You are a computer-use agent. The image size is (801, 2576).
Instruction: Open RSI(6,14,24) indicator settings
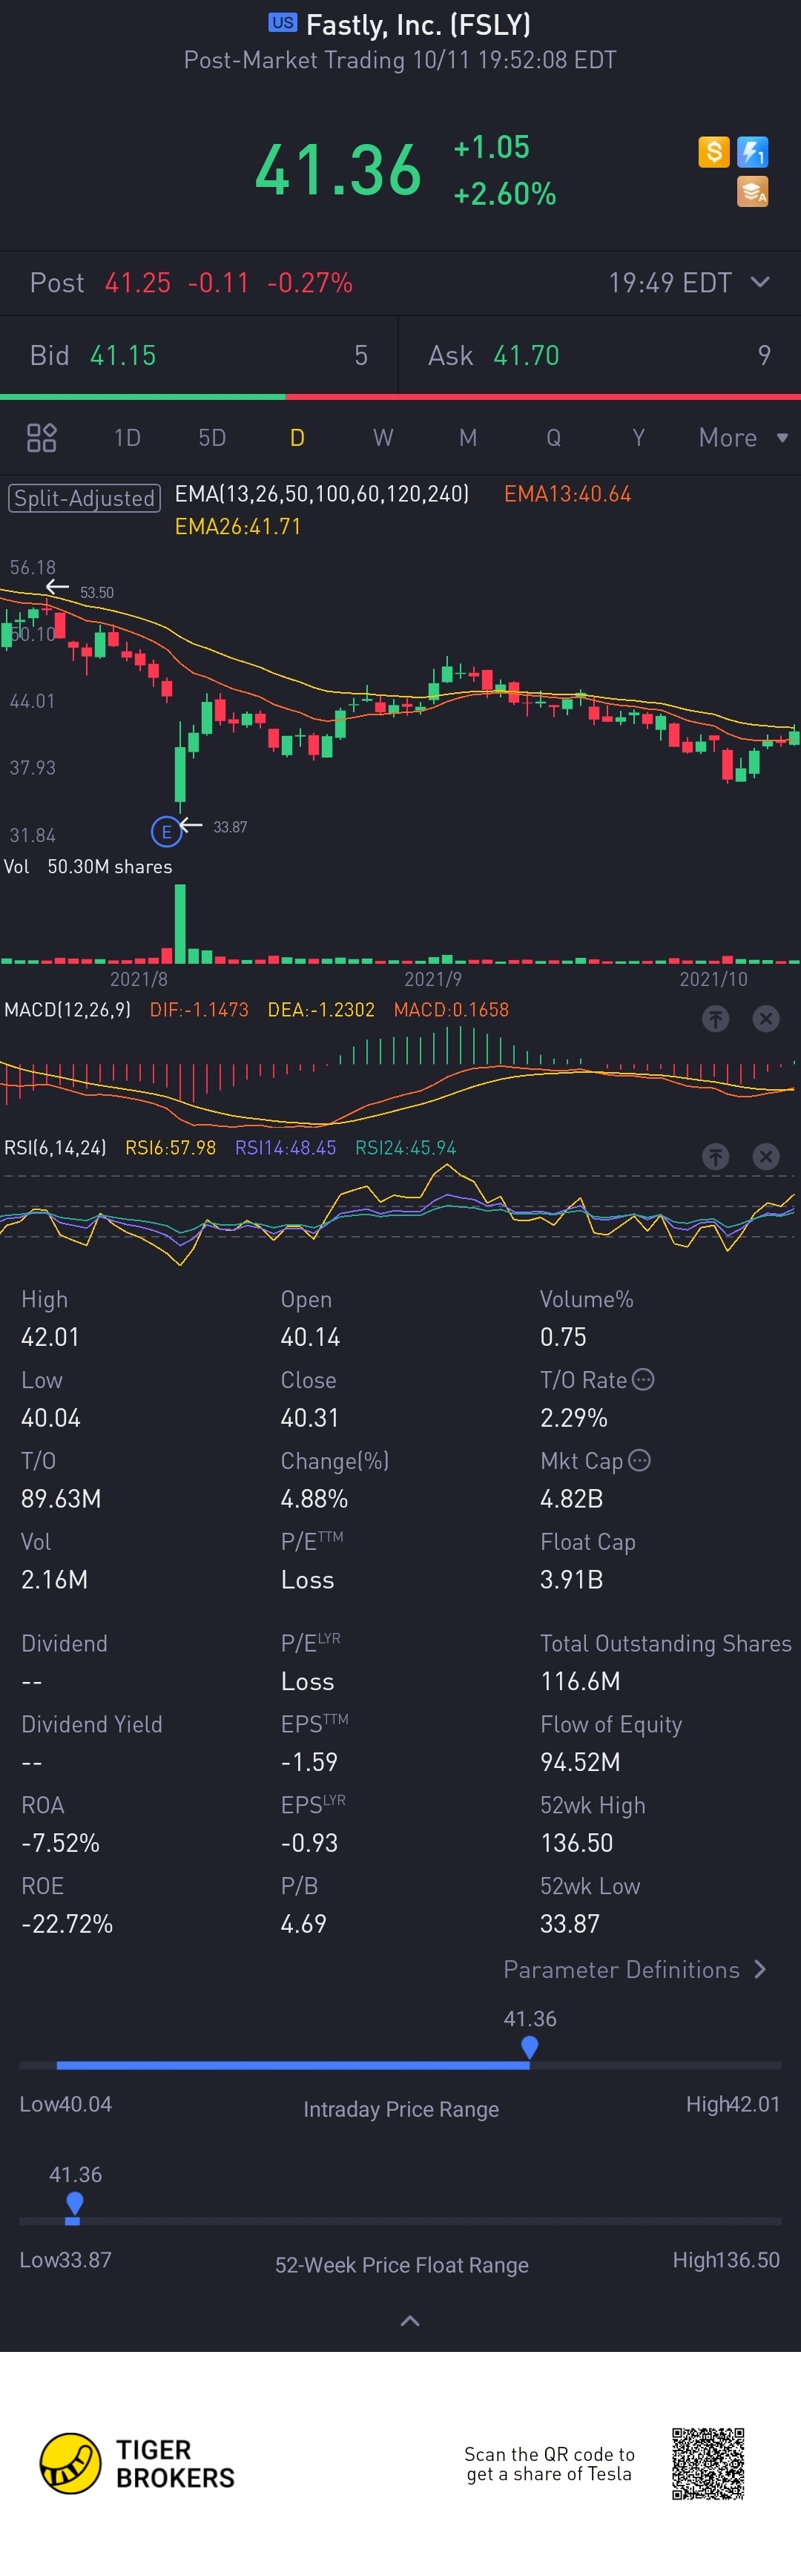coord(55,1148)
